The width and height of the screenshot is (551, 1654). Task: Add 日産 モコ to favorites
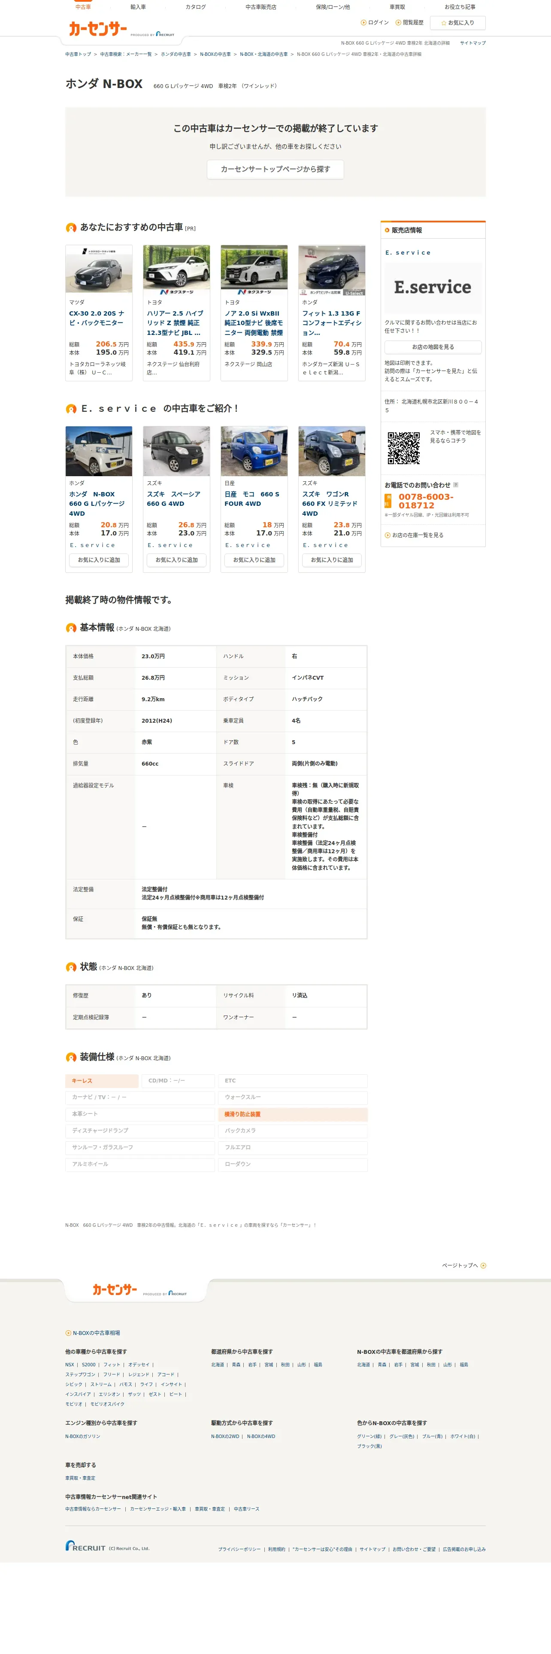[x=254, y=560]
